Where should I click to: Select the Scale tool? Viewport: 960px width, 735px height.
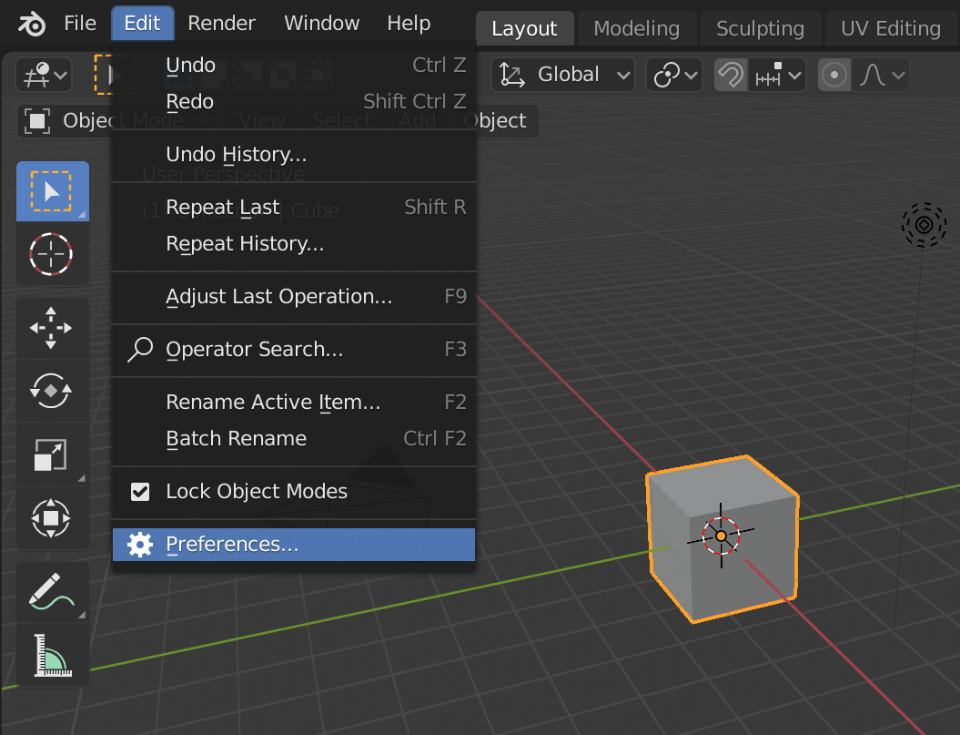(x=52, y=454)
